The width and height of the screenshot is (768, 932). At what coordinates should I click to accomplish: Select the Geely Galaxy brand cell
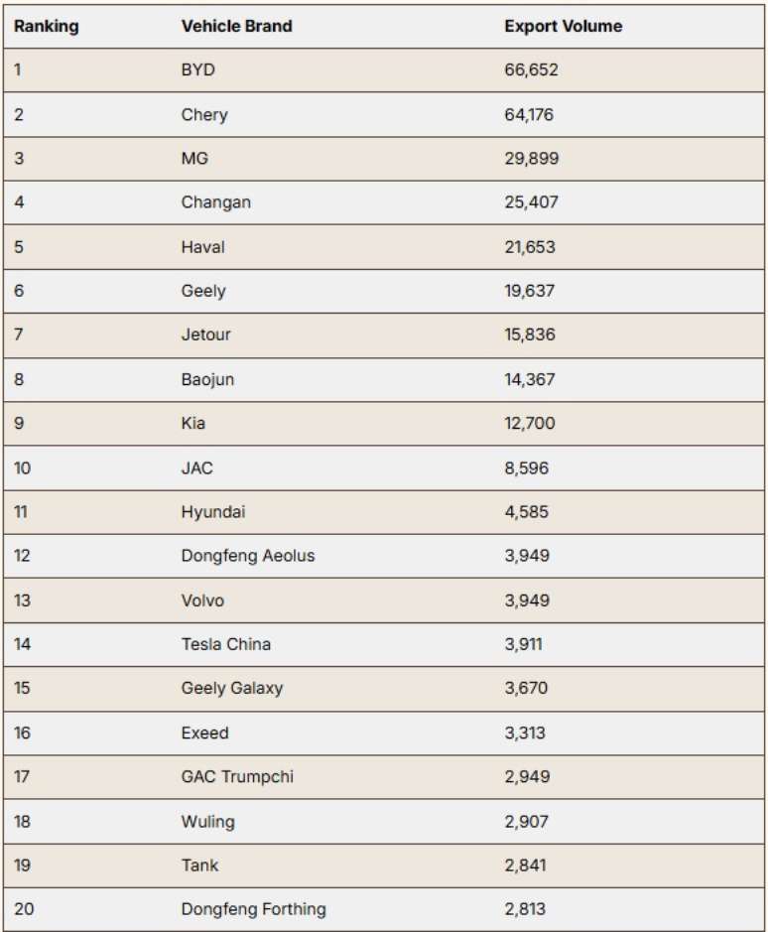pos(232,688)
